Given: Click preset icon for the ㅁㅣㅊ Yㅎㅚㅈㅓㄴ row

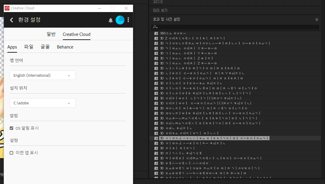Looking at the screenshot, I should coord(156,73).
